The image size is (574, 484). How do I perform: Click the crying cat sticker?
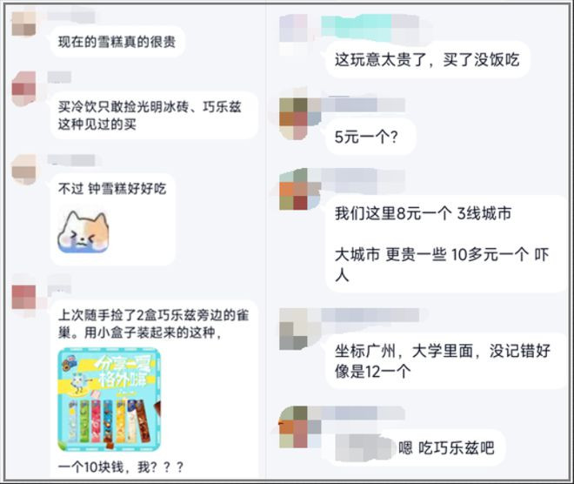[x=83, y=232]
